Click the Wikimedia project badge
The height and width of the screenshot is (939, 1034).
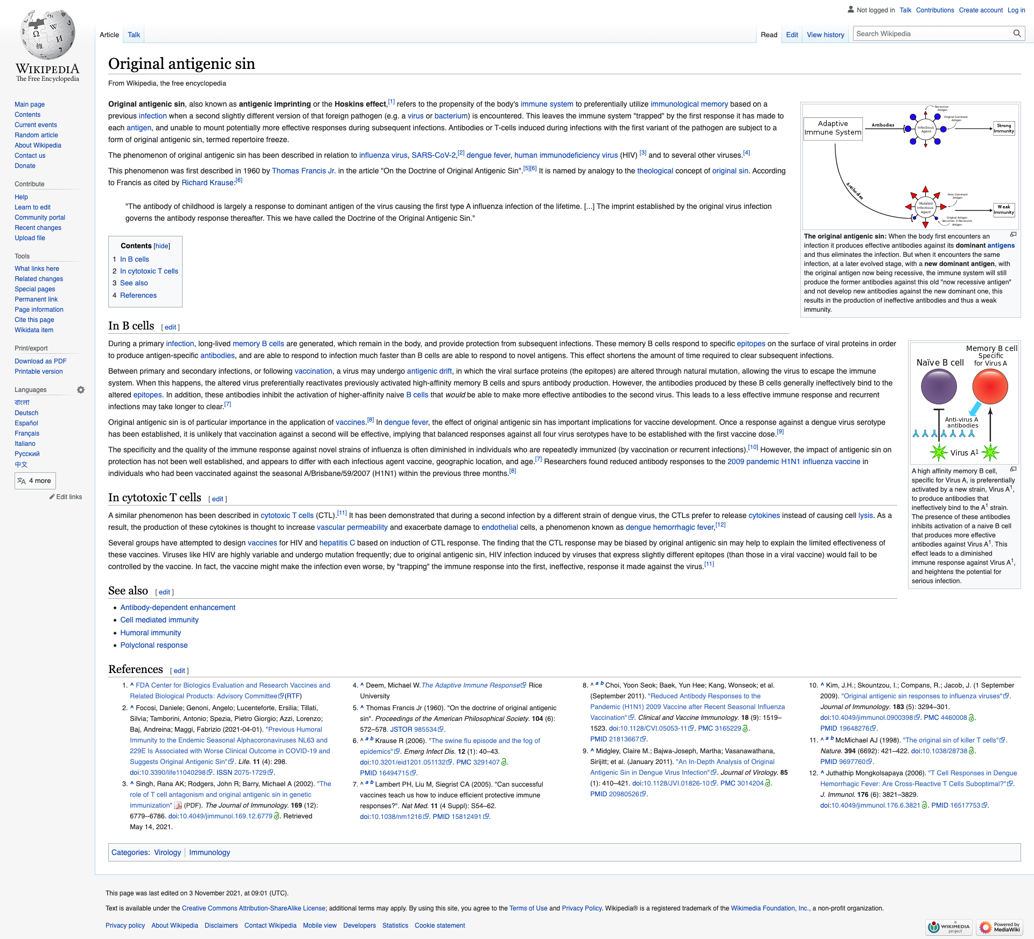click(949, 927)
